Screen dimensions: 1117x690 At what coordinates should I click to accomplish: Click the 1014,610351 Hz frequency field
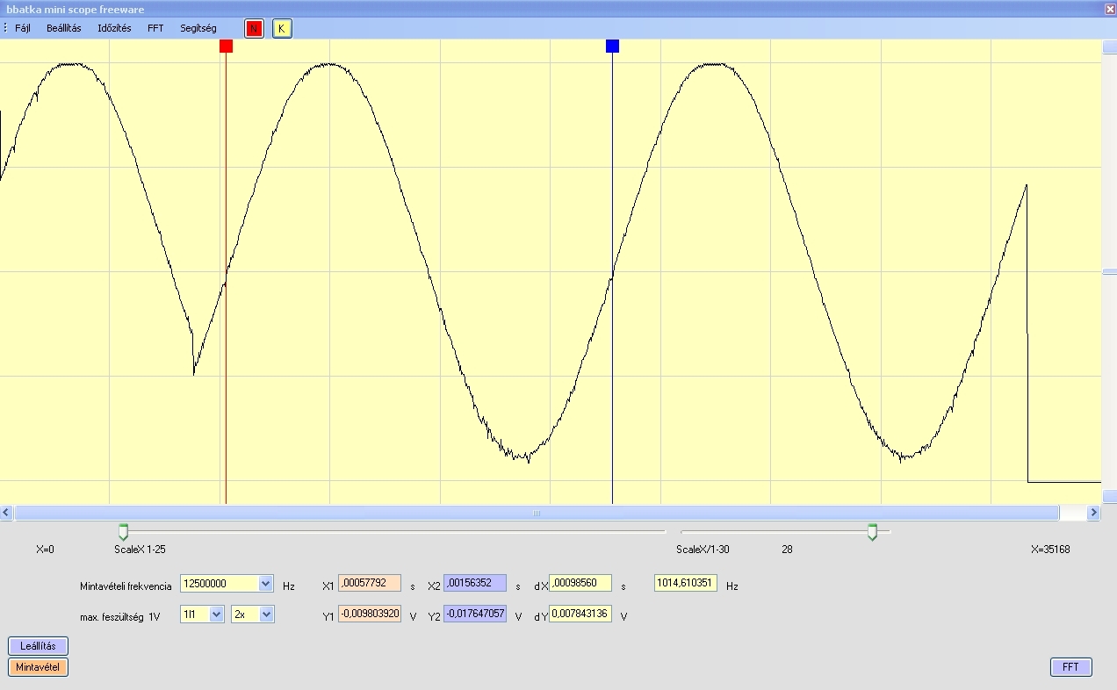pyautogui.click(x=686, y=583)
